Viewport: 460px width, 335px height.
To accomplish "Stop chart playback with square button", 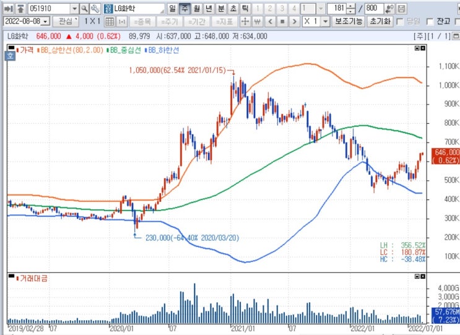I will click(x=282, y=22).
